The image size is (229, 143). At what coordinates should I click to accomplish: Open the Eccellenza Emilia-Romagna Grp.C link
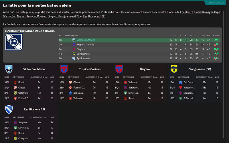[201, 12]
